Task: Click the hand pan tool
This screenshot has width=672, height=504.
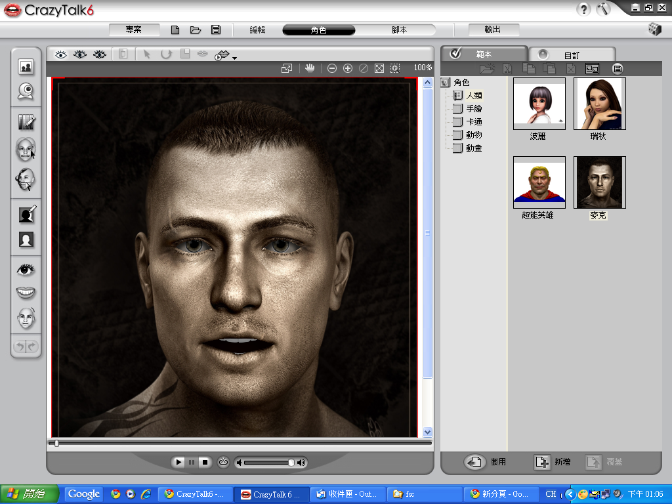Action: pyautogui.click(x=310, y=68)
